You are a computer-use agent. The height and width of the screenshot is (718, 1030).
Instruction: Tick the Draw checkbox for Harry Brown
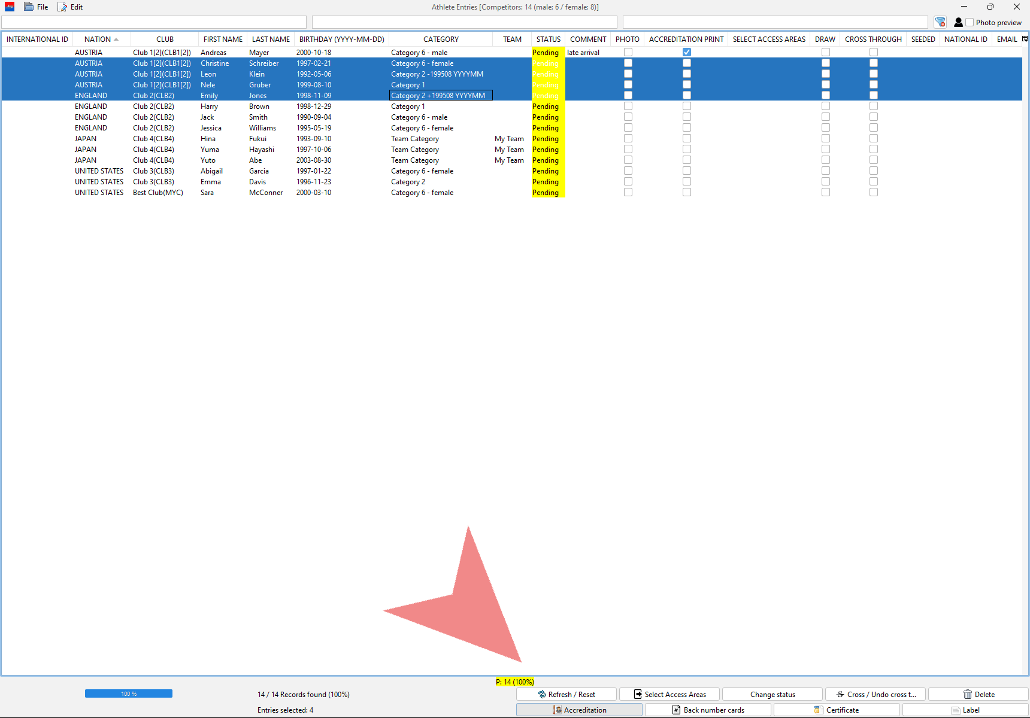(826, 107)
